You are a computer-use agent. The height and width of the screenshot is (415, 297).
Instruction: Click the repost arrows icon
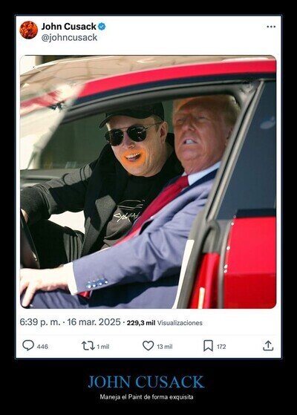88,346
